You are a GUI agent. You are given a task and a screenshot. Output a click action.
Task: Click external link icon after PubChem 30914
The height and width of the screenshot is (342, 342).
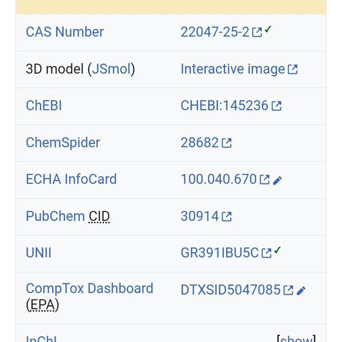(x=227, y=216)
